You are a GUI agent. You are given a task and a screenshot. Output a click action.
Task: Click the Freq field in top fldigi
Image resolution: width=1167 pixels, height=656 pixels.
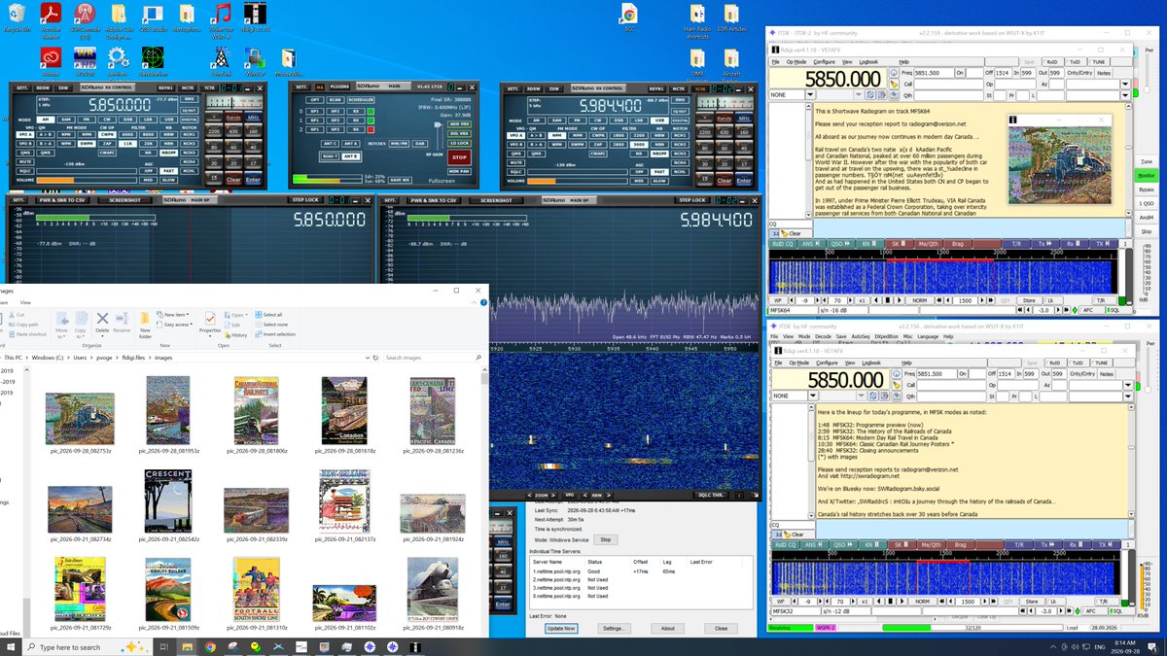[932, 73]
